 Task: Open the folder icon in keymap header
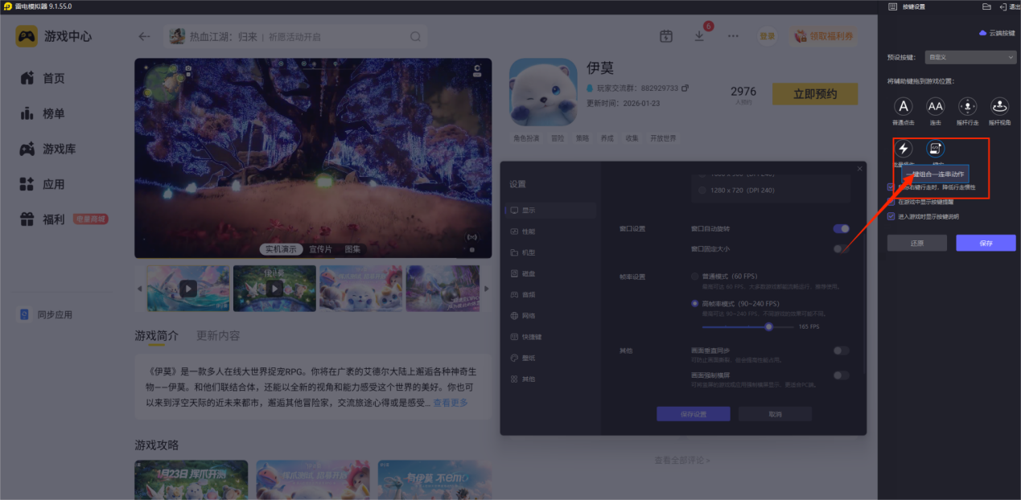coord(986,6)
